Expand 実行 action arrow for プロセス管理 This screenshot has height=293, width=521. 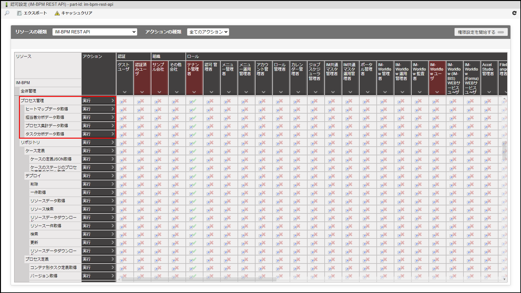click(x=112, y=100)
